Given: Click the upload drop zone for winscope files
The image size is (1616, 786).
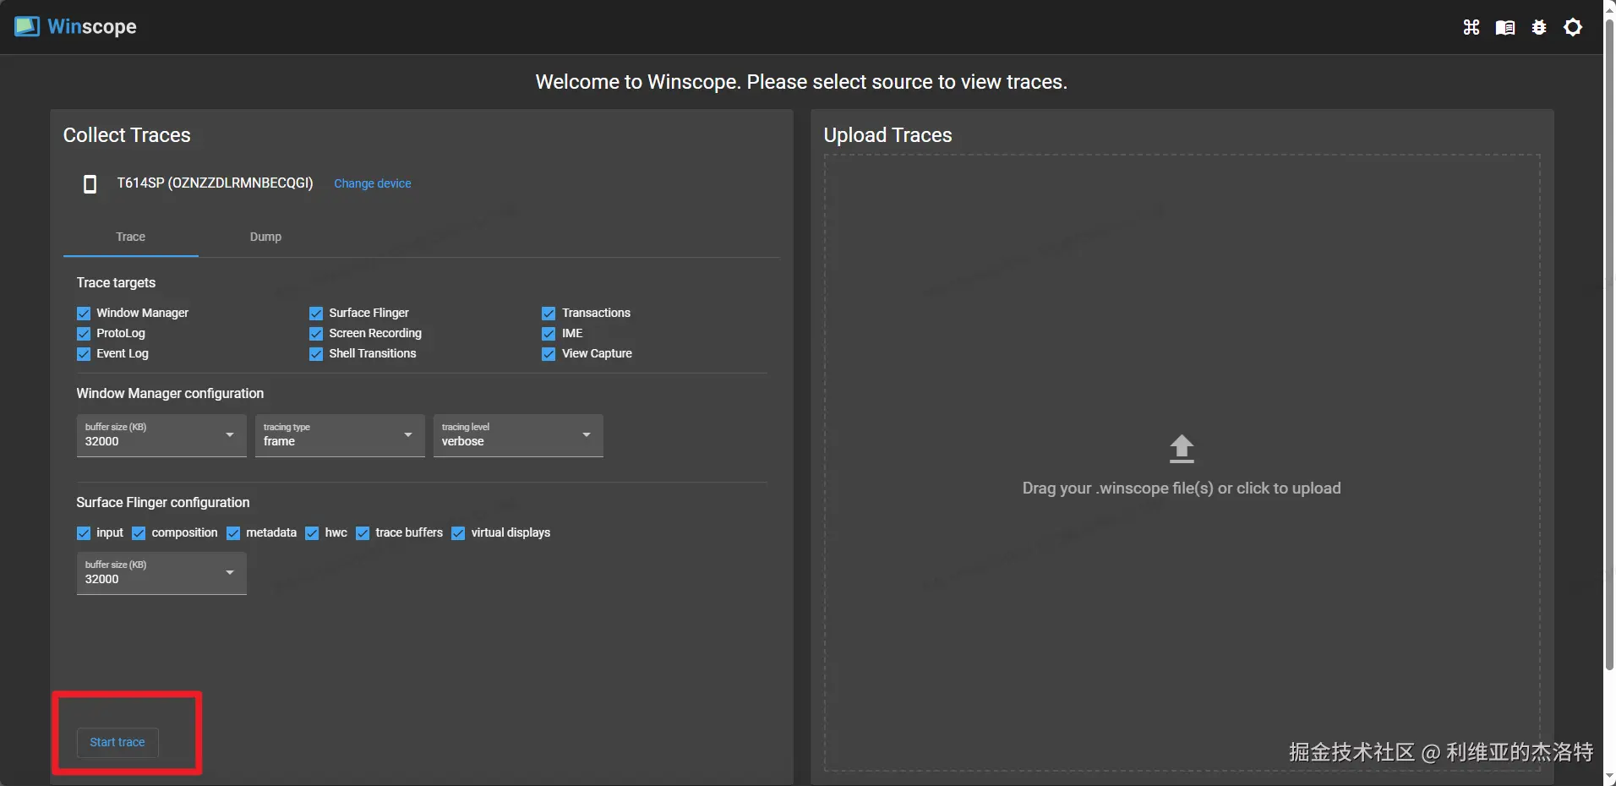Looking at the screenshot, I should click(x=1182, y=462).
